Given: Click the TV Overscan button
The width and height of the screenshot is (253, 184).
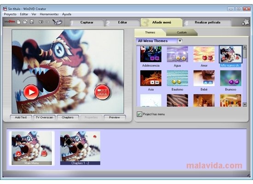Looking at the screenshot, I should pyautogui.click(x=44, y=117).
